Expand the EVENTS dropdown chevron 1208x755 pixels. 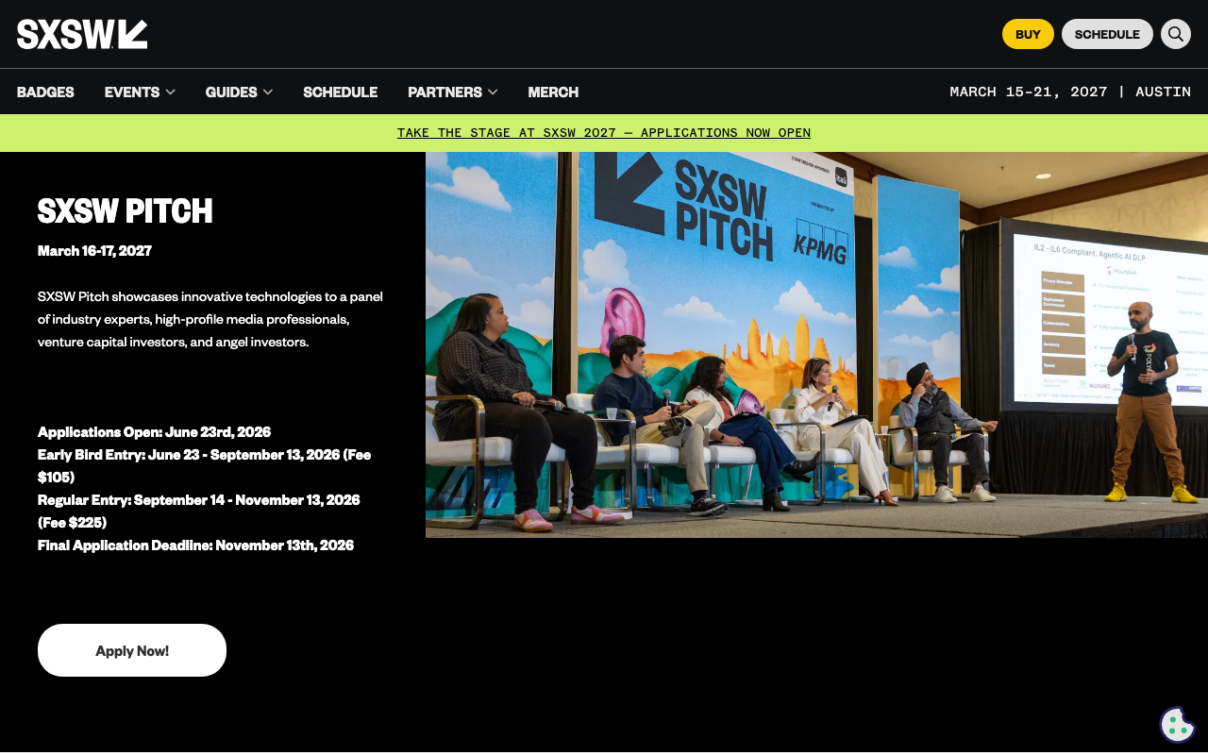[171, 92]
